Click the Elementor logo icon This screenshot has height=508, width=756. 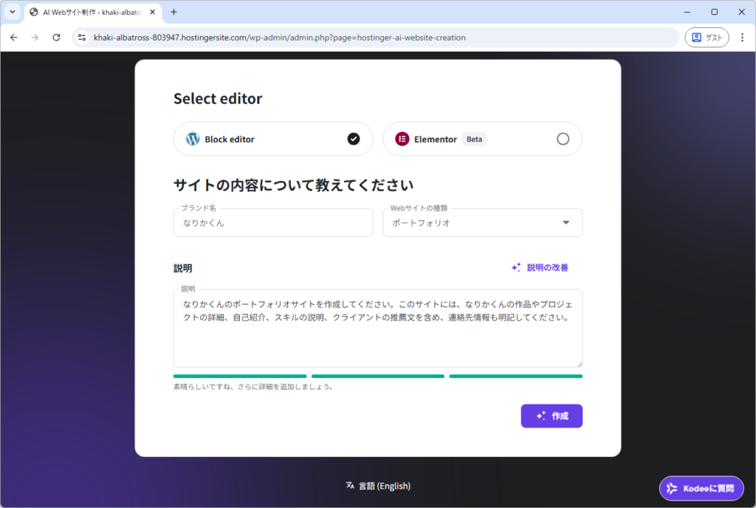[402, 139]
